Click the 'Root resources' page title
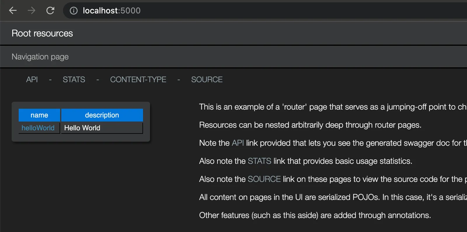Viewport: 467px width, 232px height. tap(42, 34)
